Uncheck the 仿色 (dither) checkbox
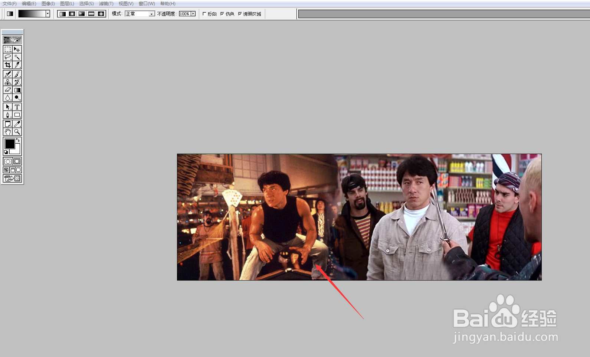This screenshot has height=357, width=590. pos(222,14)
